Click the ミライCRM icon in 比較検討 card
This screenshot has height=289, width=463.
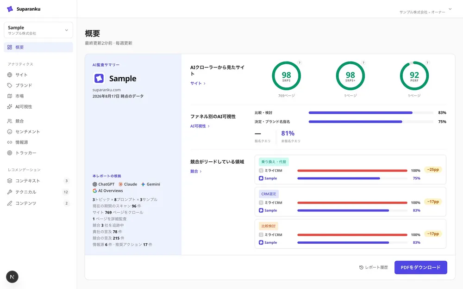[261, 235]
